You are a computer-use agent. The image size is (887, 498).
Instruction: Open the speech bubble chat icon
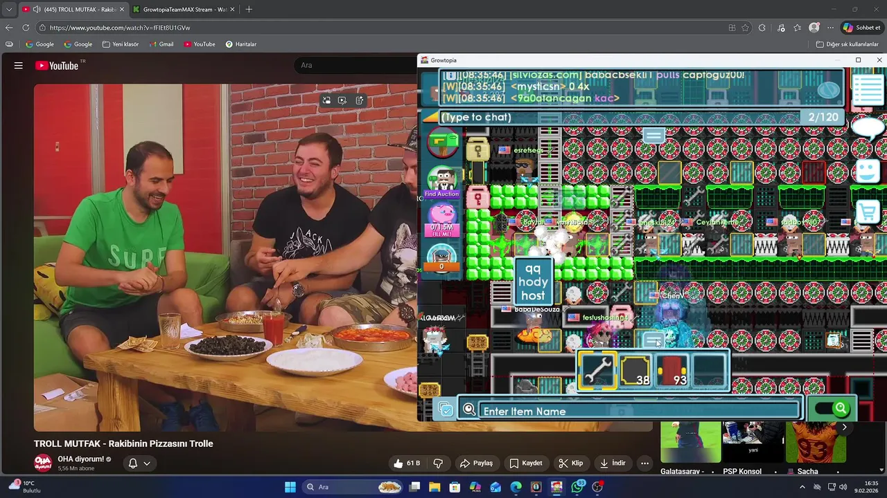[x=868, y=127]
